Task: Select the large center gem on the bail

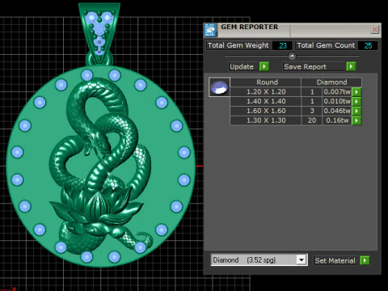Action: coord(100,28)
